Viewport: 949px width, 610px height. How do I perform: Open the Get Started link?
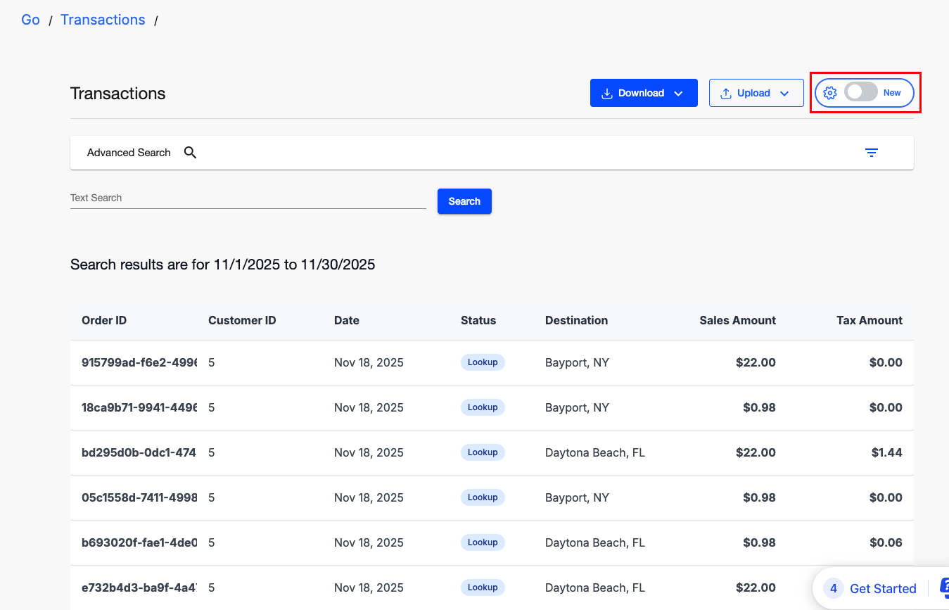click(882, 588)
